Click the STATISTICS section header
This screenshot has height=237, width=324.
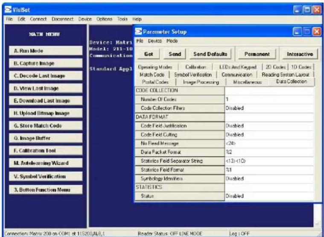click(180, 187)
